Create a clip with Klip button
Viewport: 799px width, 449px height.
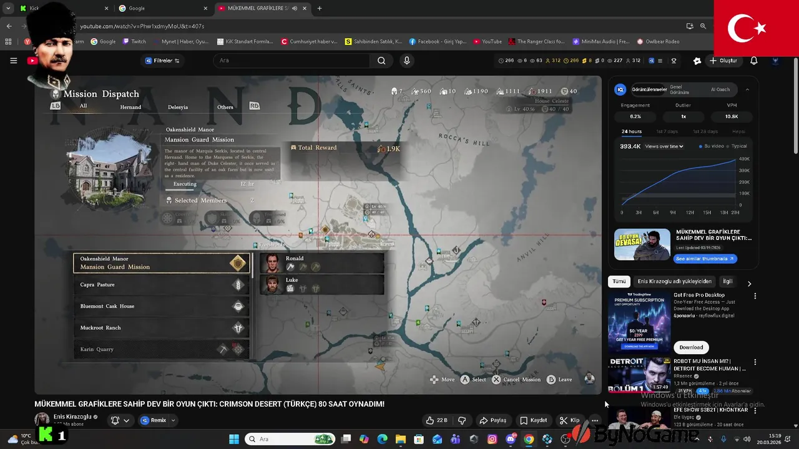coord(569,420)
